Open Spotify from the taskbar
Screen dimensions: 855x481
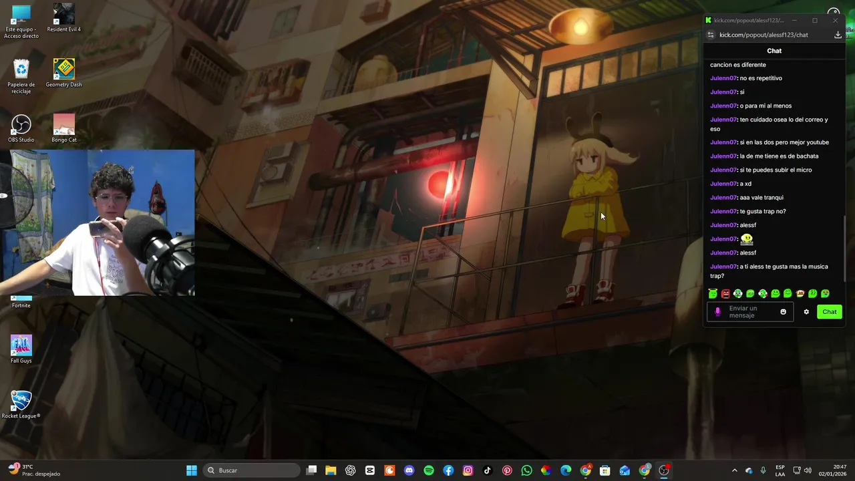click(429, 470)
